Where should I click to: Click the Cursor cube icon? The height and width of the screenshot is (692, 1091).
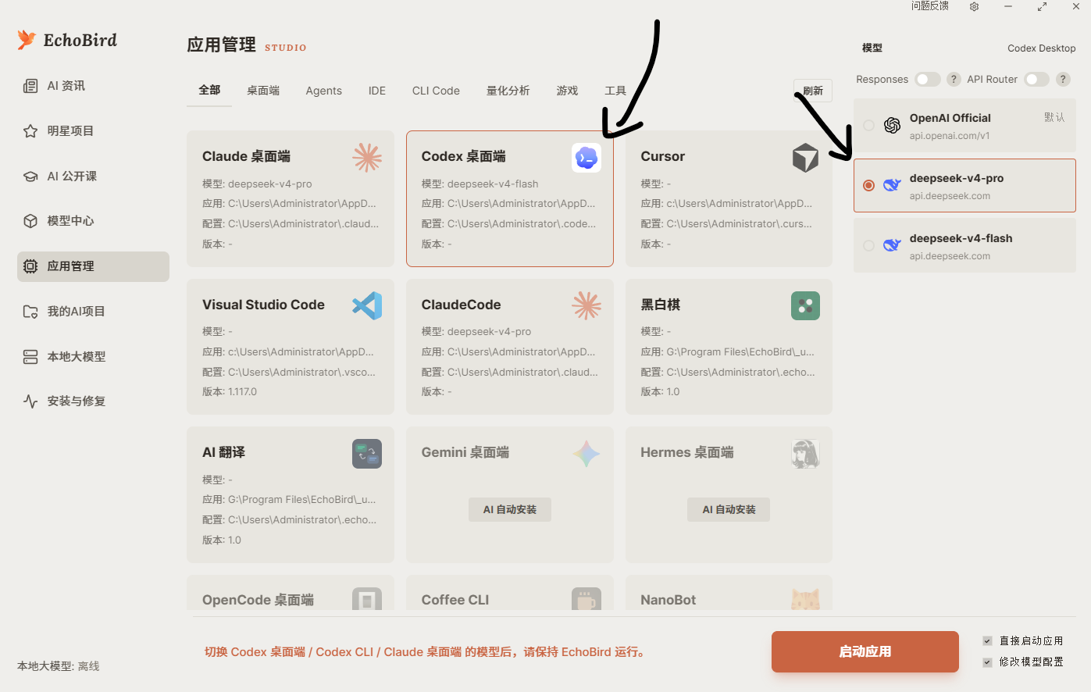[x=805, y=158]
